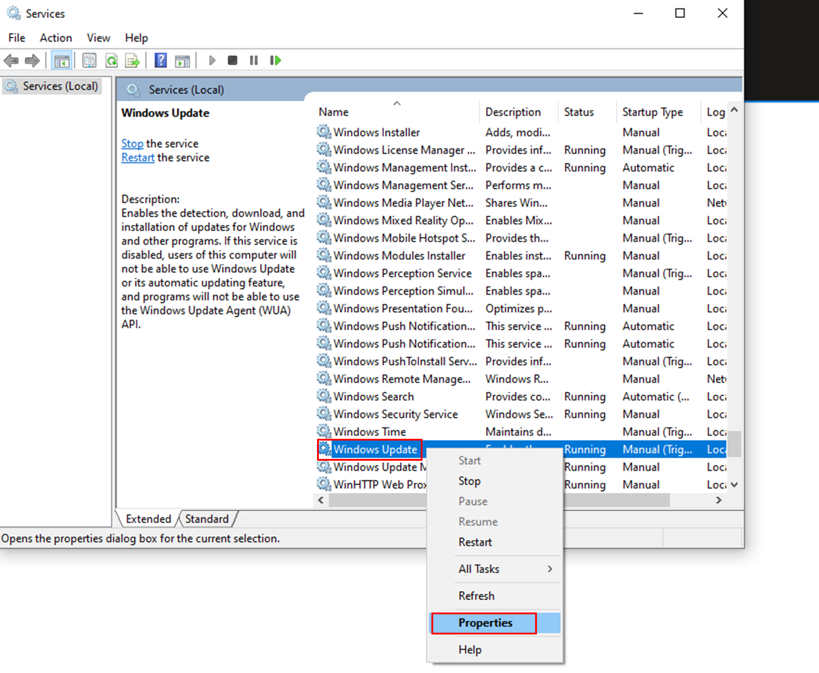Screen dimensions: 819x673
Task: Select the Windows Mobile Hotspot Service row
Action: pos(522,238)
